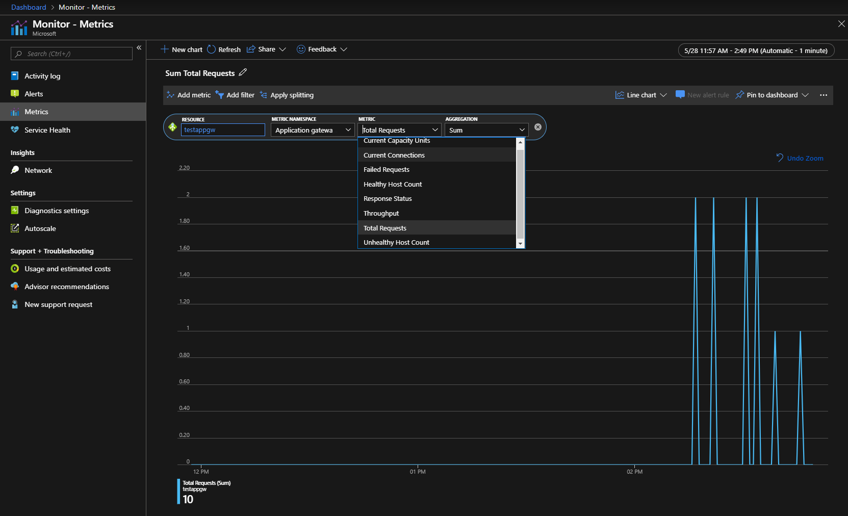Toggle the Metric Total Requests dropdown
The image size is (848, 516).
(x=400, y=130)
